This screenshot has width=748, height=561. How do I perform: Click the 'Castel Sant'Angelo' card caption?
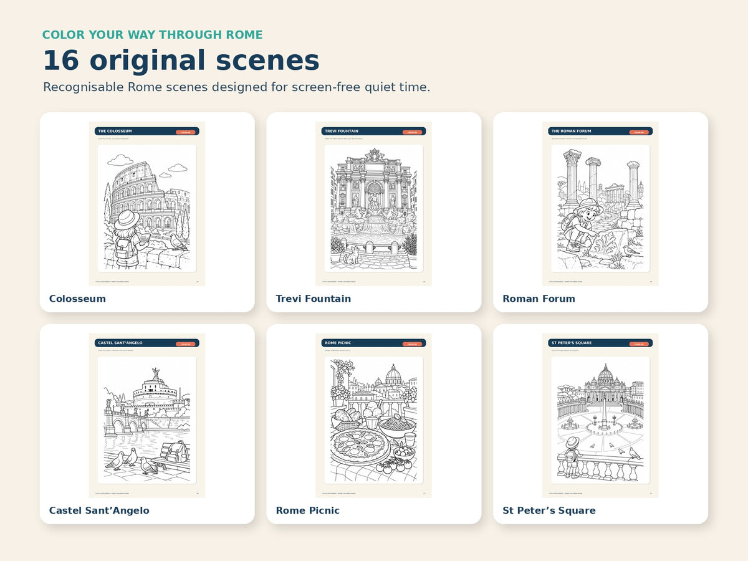coord(99,511)
